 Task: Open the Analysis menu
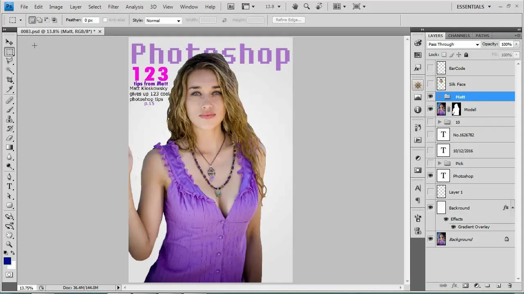coord(134,7)
